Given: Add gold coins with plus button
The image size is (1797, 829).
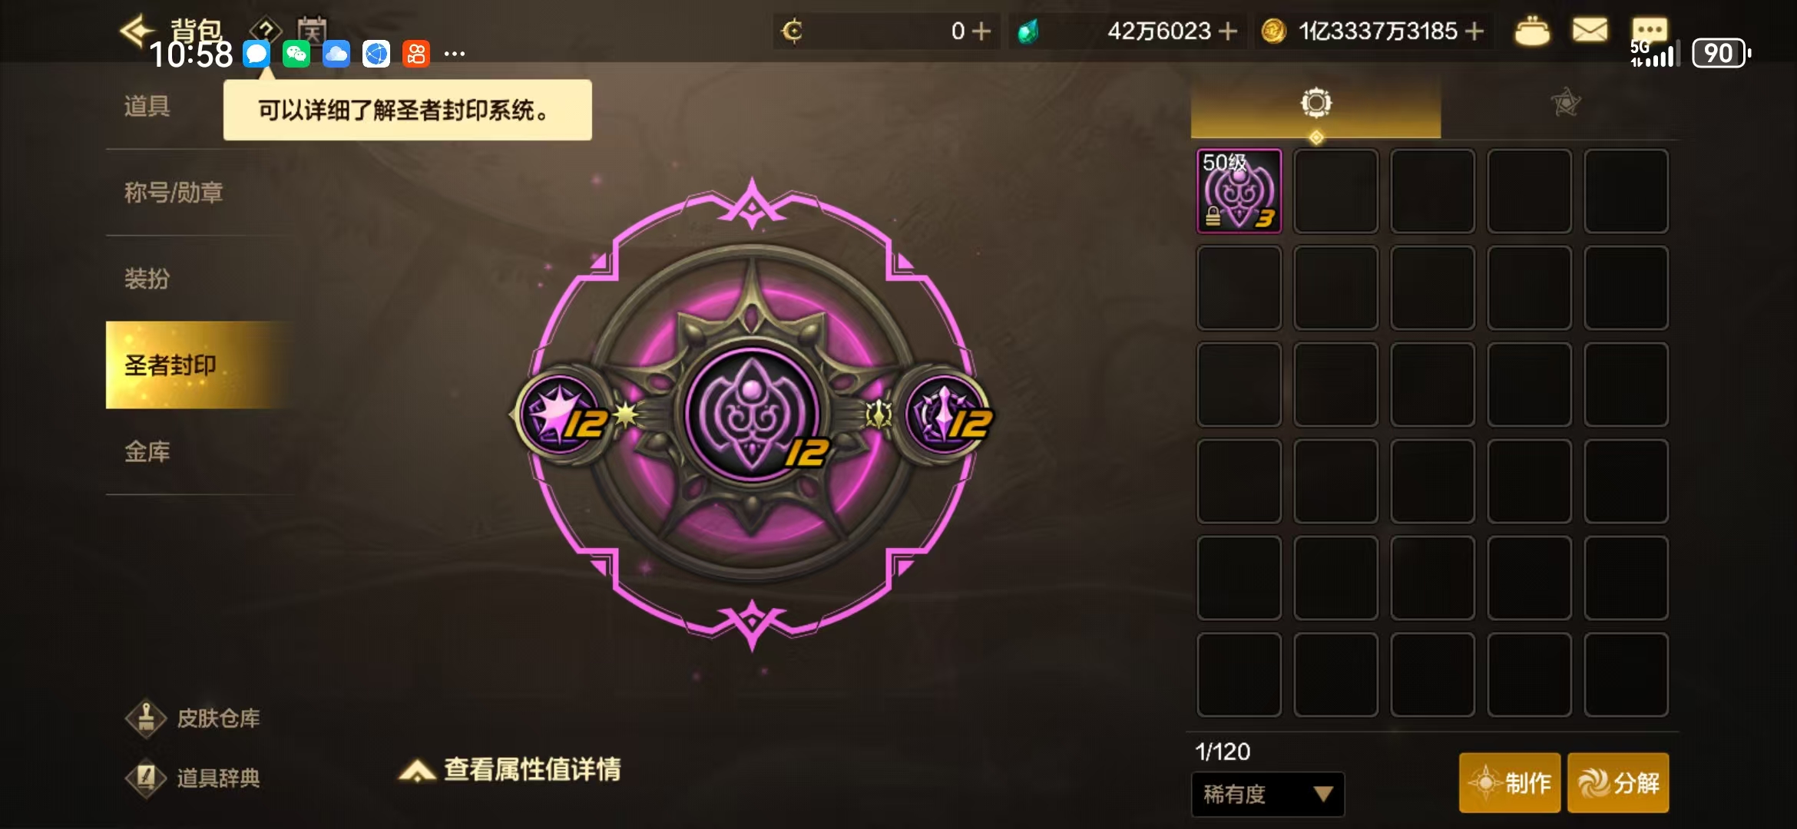Looking at the screenshot, I should pyautogui.click(x=1474, y=31).
